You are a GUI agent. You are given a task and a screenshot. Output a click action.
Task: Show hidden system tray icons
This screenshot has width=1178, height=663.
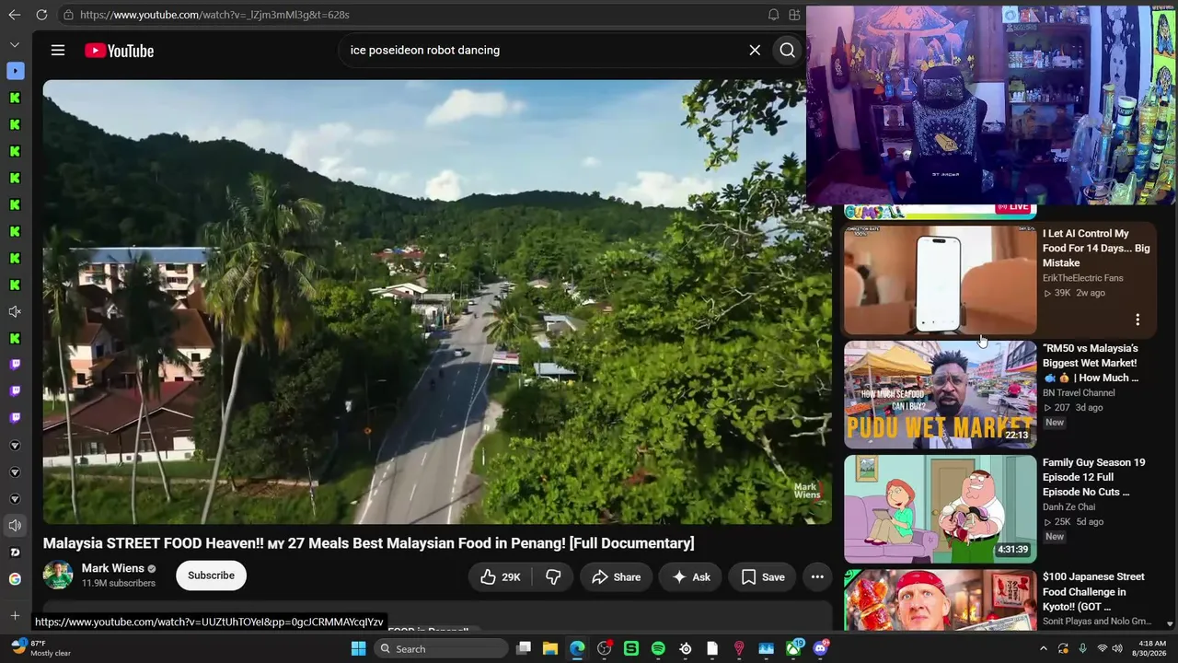pos(1044,649)
